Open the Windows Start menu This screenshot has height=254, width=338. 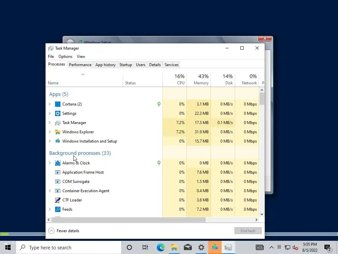[8, 247]
